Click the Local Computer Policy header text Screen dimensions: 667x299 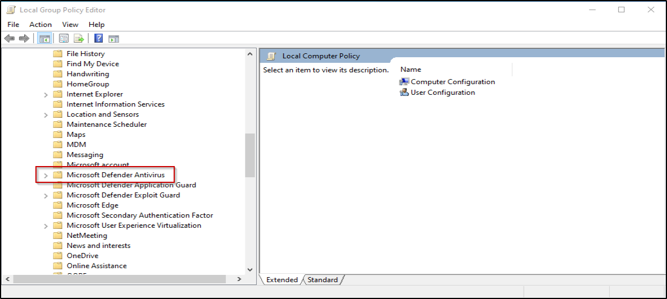(x=321, y=56)
